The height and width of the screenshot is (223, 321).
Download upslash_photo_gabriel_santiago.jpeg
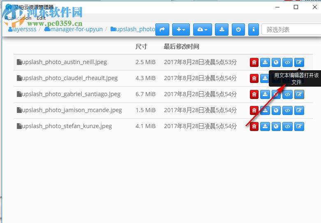tap(265, 94)
